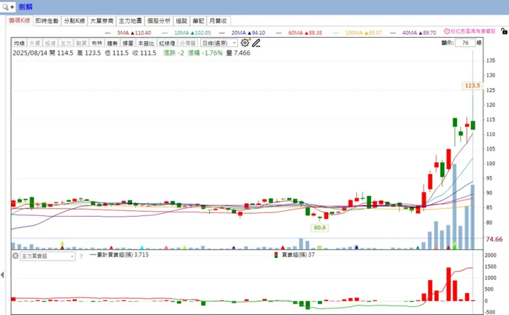Switch to the 即時走勢 tab
Viewport: 509px width, 315px height.
point(47,21)
